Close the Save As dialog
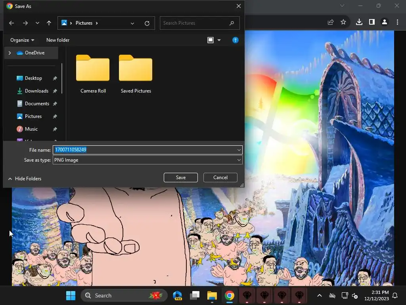This screenshot has height=305, width=406. pyautogui.click(x=238, y=6)
